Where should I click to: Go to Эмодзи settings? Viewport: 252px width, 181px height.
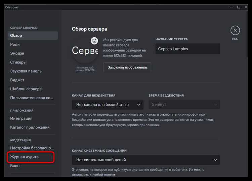tap(33, 53)
